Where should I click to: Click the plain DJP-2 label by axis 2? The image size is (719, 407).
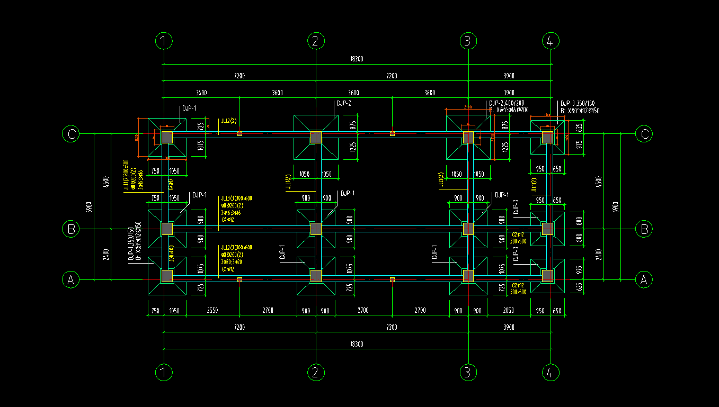[343, 103]
